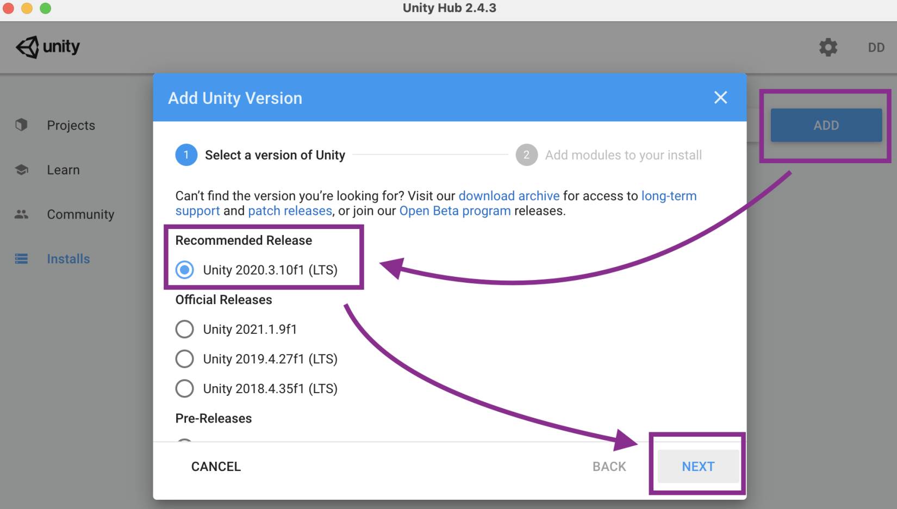Open the patch releases link
897x509 pixels.
(290, 210)
